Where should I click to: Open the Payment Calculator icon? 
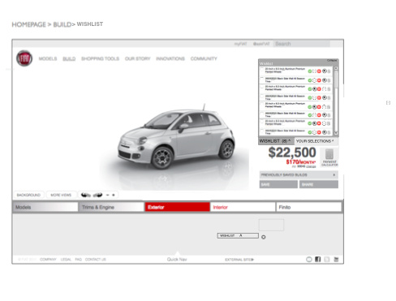tap(329, 157)
